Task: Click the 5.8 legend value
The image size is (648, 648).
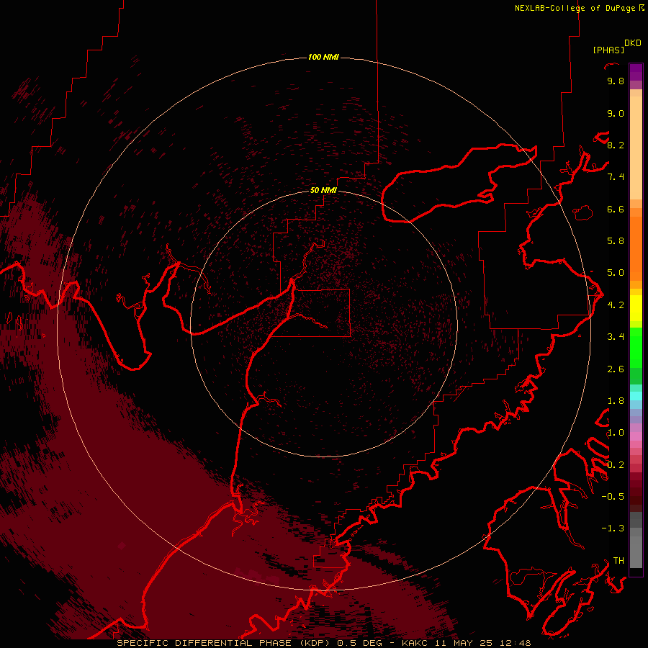Action: (616, 241)
